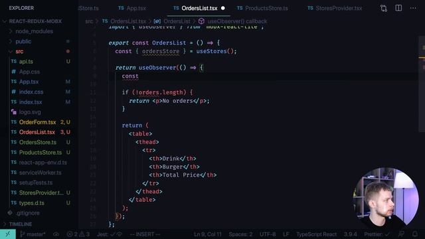The height and width of the screenshot is (239, 425).
Task: Expand the TIMELINE section
Action: coord(21,224)
